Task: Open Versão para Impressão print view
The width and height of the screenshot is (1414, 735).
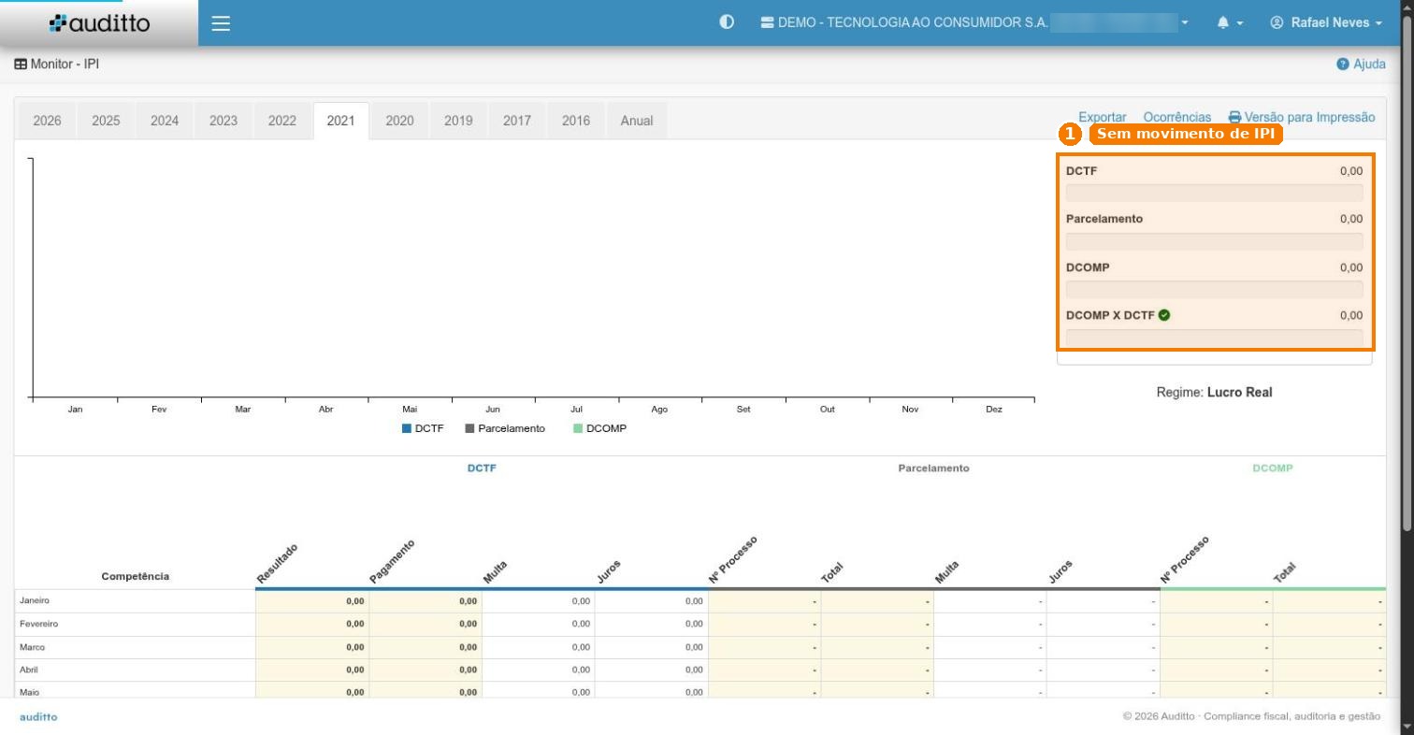Action: 1302,118
